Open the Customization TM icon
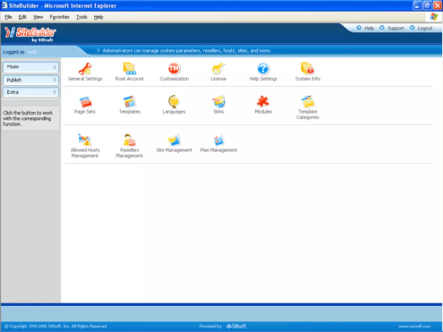This screenshot has width=443, height=332. pos(174,68)
